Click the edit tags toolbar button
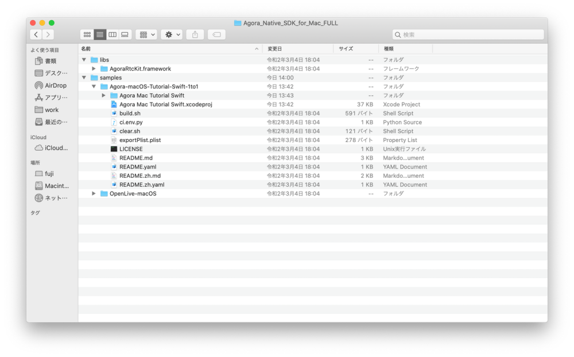574x357 pixels. [217, 34]
